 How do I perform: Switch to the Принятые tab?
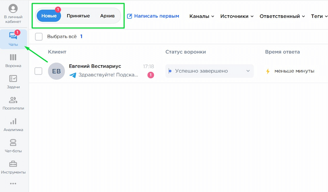[x=78, y=16]
